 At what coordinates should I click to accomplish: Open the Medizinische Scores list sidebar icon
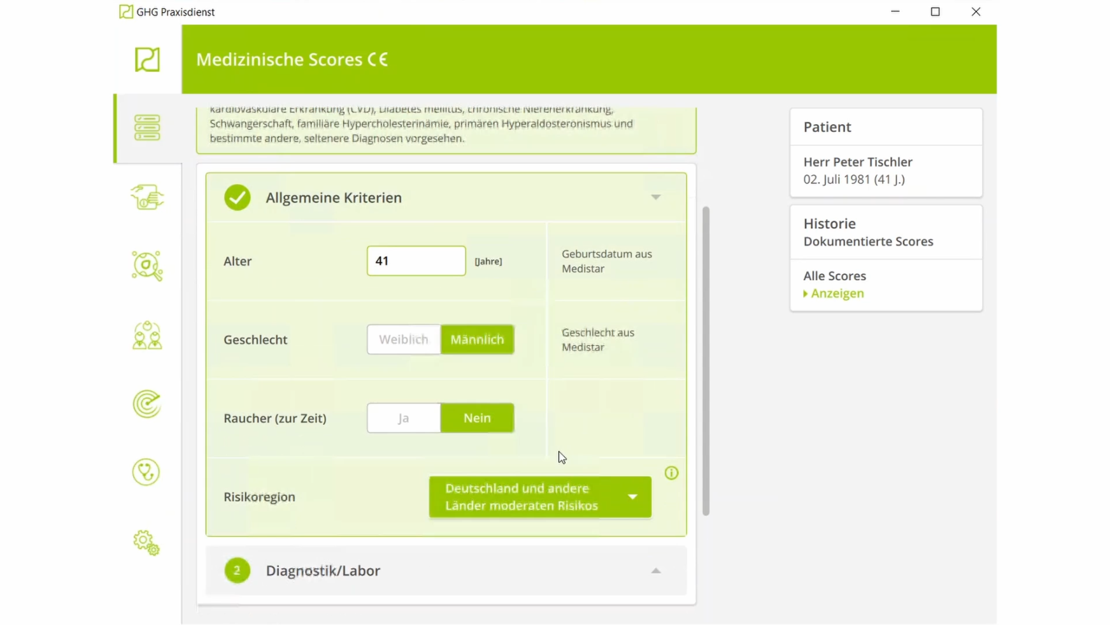pos(146,127)
